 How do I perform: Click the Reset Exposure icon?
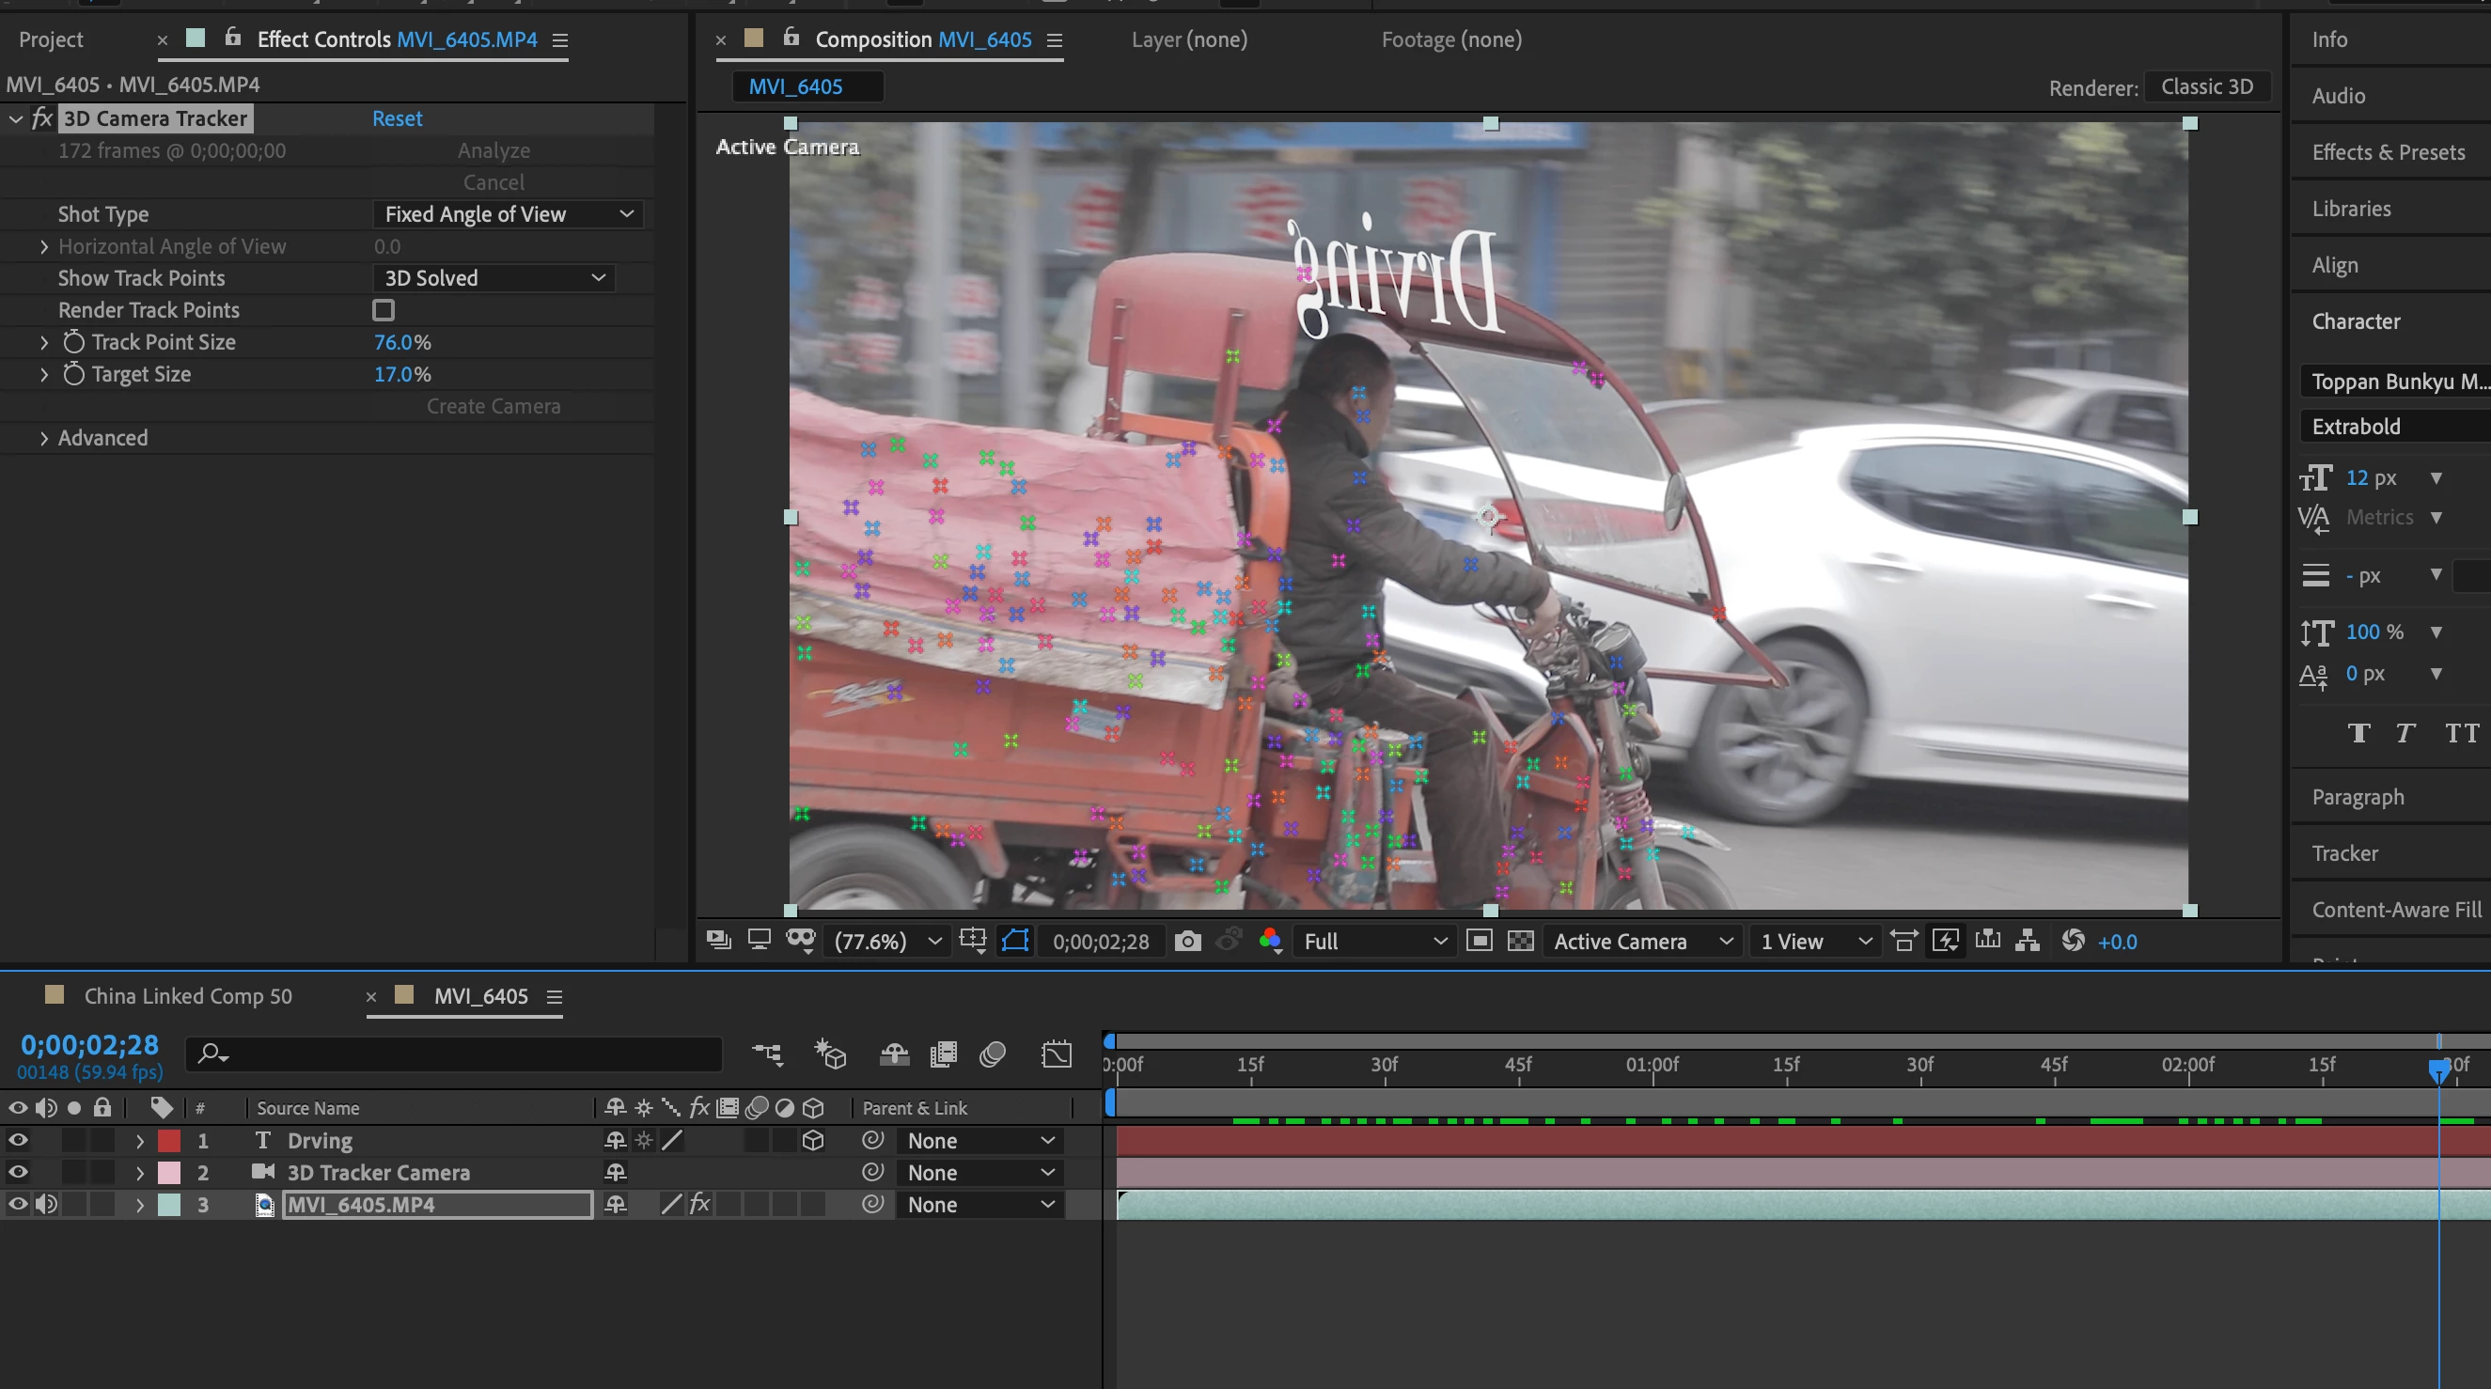(2073, 942)
